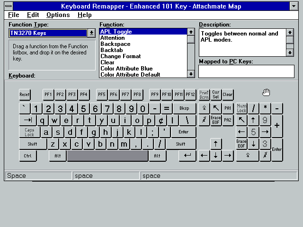The width and height of the screenshot is (303, 227).
Task: Click the down arrow key in the cursor cluster
Action: [x=216, y=156]
